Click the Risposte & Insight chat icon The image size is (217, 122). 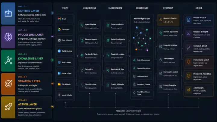pos(189,34)
